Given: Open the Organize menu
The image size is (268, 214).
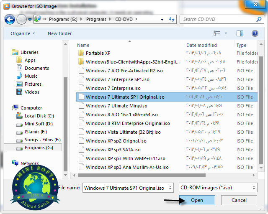Looking at the screenshot, I should point(23,33).
